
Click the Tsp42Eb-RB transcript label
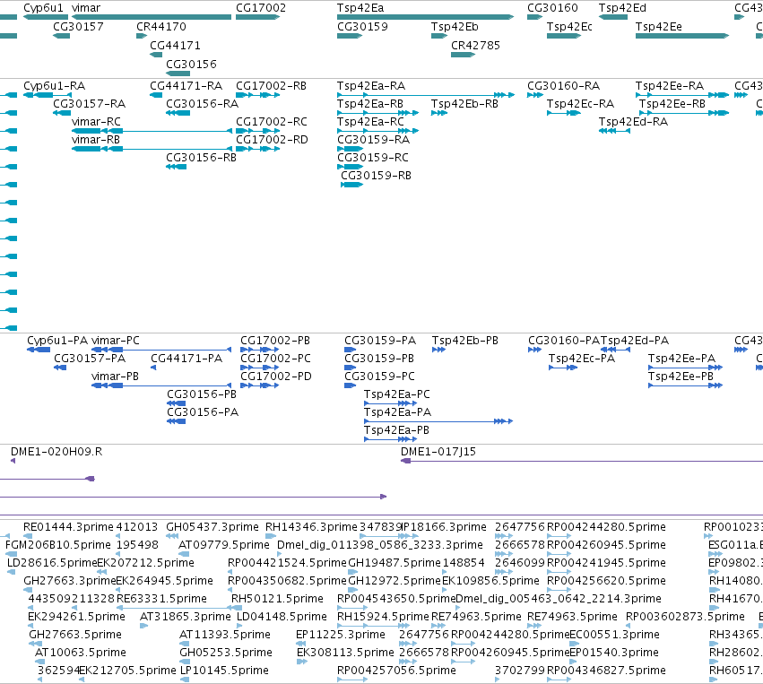click(464, 104)
